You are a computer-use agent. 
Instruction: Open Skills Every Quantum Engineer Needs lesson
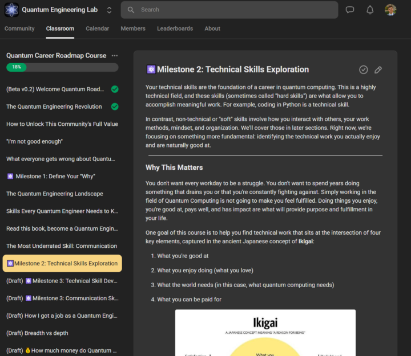pyautogui.click(x=62, y=211)
